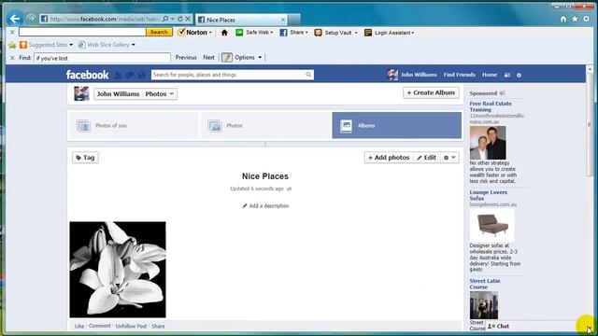Click the sofa ad image

(492, 225)
